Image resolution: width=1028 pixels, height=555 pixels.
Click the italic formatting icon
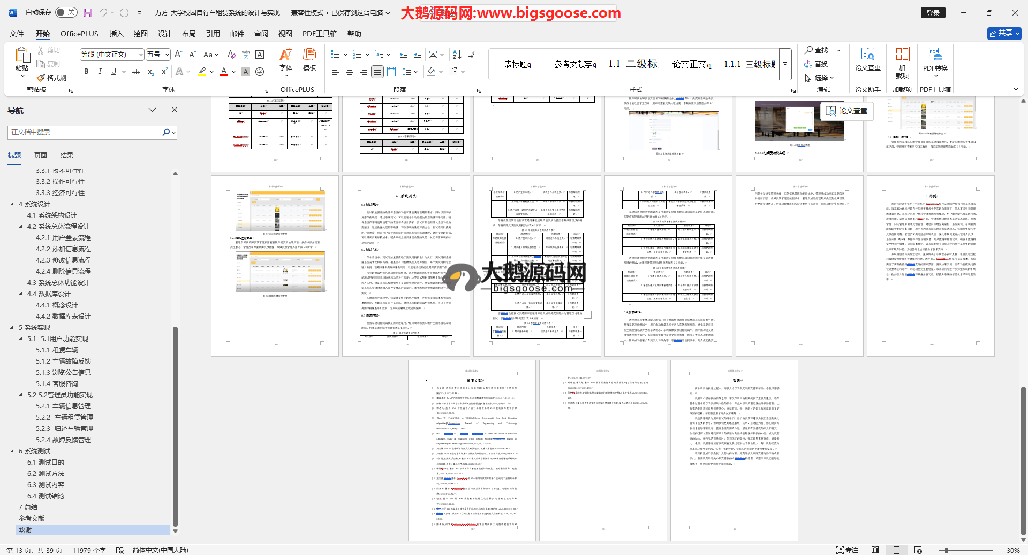(x=100, y=72)
